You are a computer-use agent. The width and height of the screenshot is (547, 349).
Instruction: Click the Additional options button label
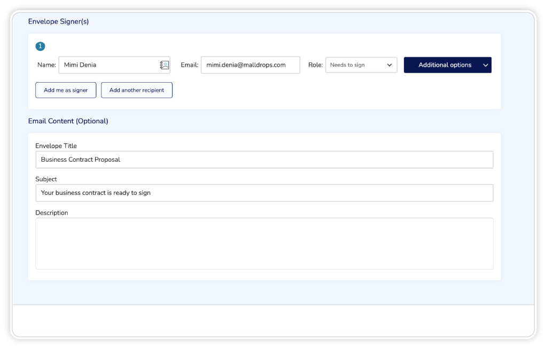pos(444,65)
